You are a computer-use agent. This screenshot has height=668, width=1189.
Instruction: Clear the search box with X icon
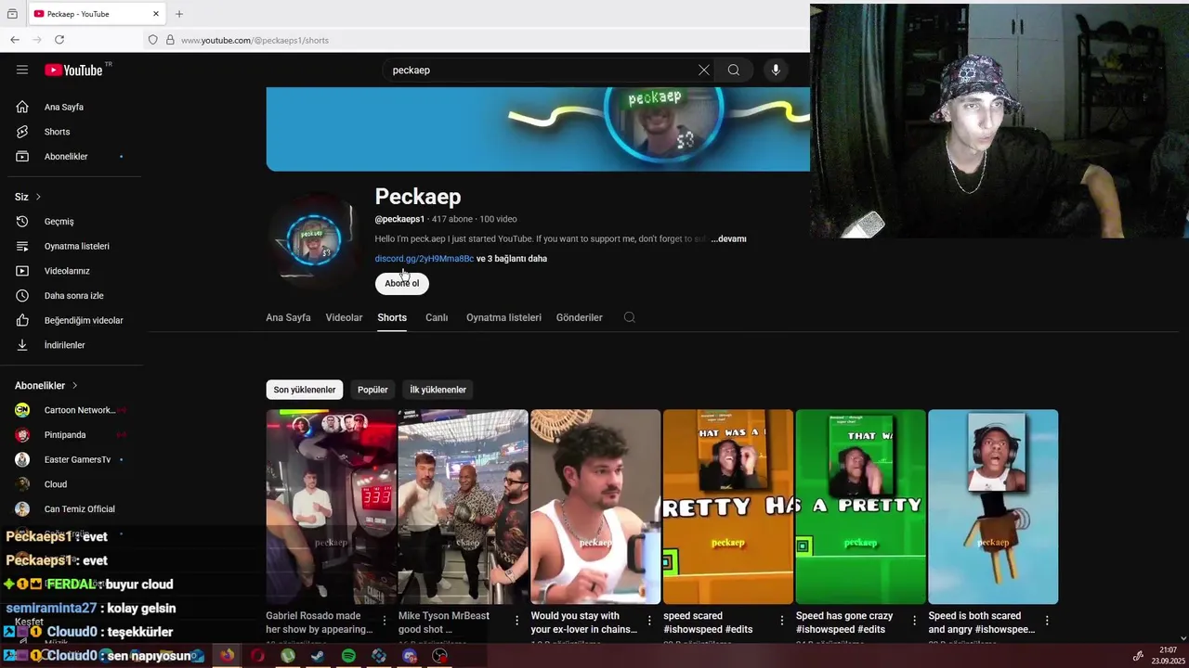coord(704,70)
